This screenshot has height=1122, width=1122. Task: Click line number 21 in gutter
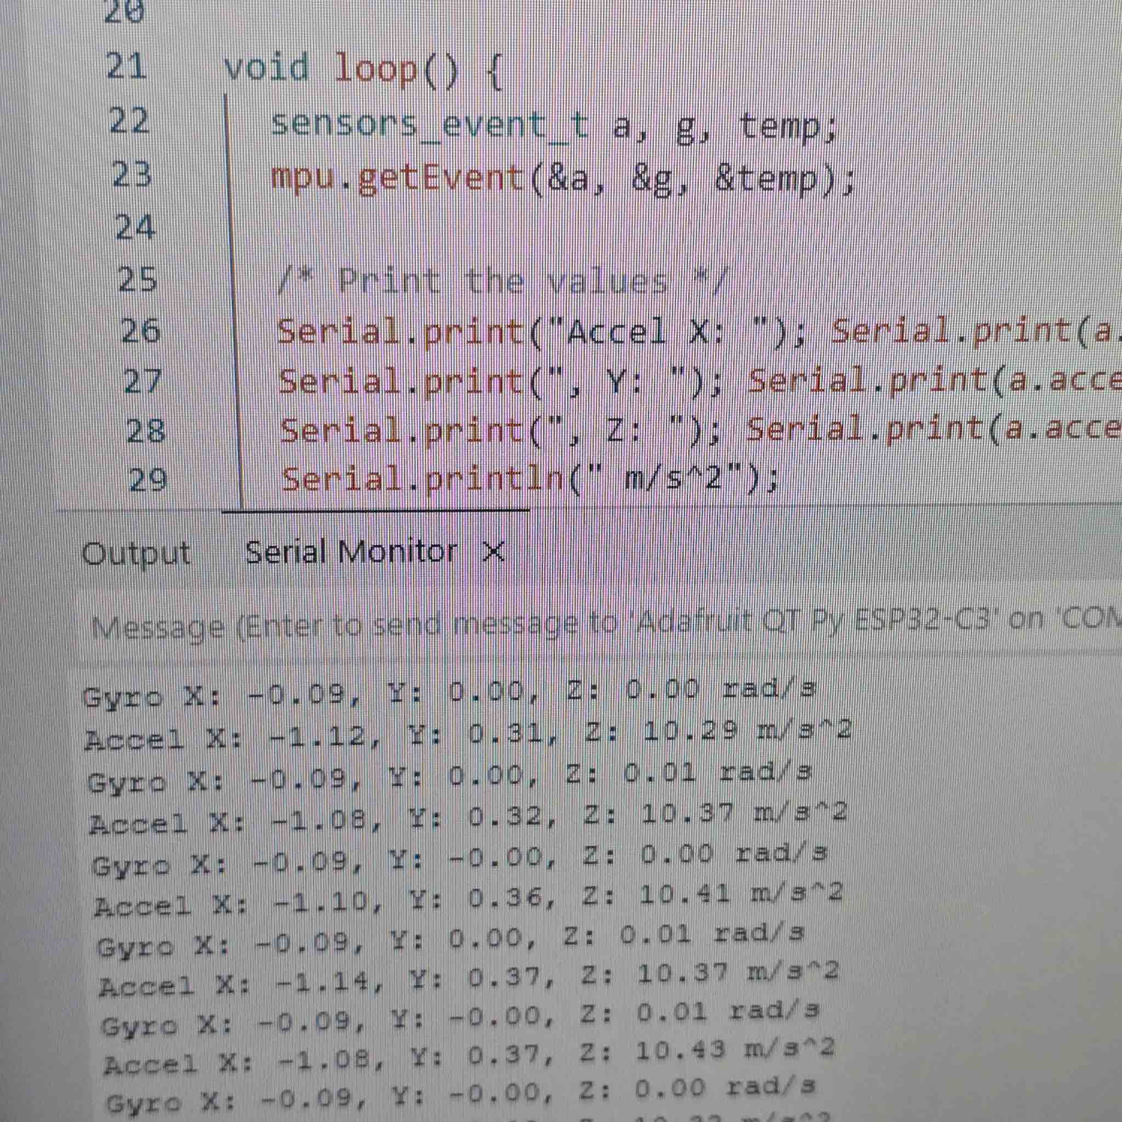click(x=125, y=67)
